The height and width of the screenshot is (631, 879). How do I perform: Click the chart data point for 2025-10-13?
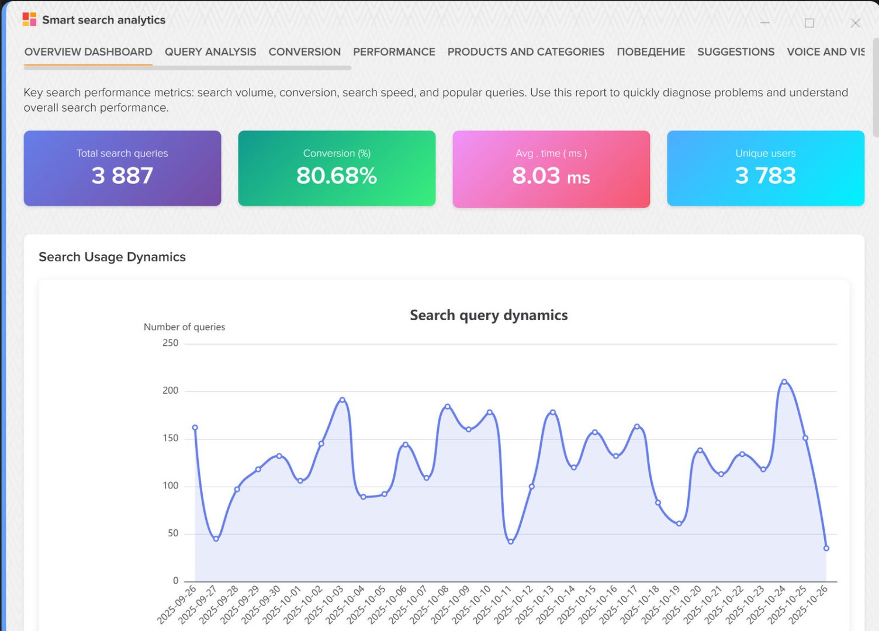553,412
